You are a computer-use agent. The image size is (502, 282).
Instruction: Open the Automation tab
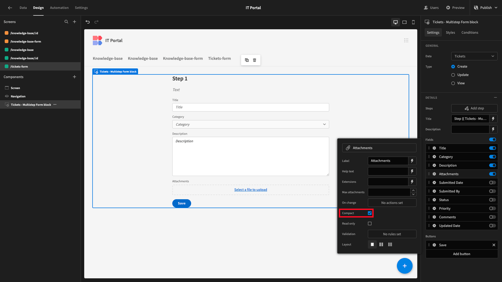click(59, 8)
